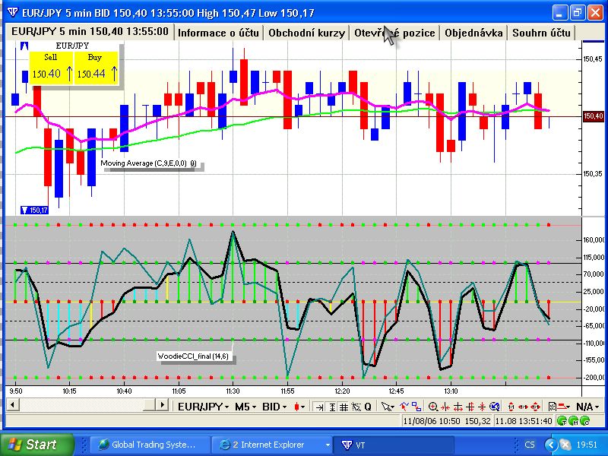
Task: Open the BID price type dropdown
Action: point(274,407)
